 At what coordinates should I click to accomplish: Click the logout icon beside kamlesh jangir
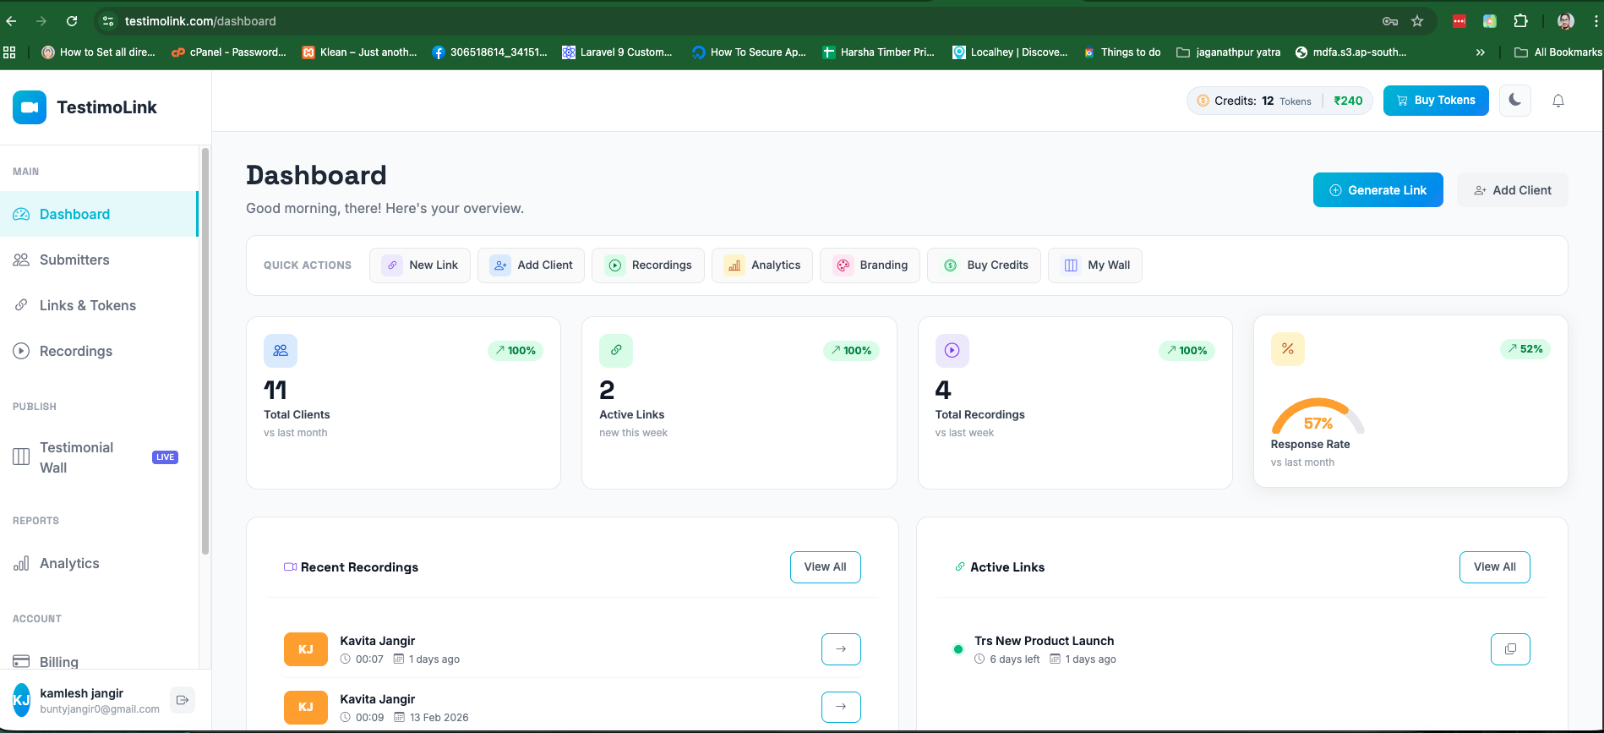(x=183, y=700)
